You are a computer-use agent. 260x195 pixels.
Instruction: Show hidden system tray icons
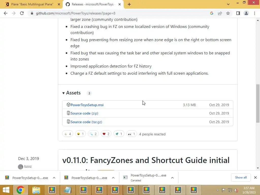coord(218,190)
